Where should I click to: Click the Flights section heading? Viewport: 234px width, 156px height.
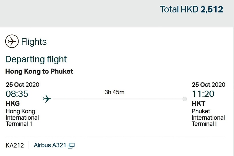[x=34, y=42]
